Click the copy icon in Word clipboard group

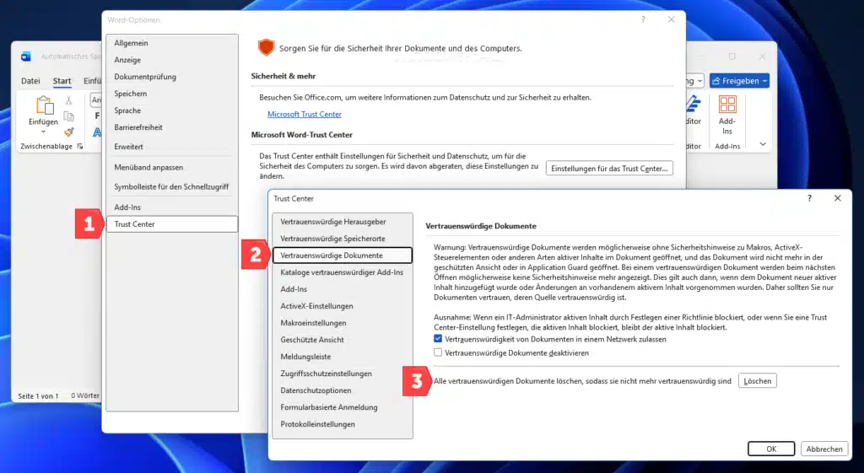coord(68,116)
